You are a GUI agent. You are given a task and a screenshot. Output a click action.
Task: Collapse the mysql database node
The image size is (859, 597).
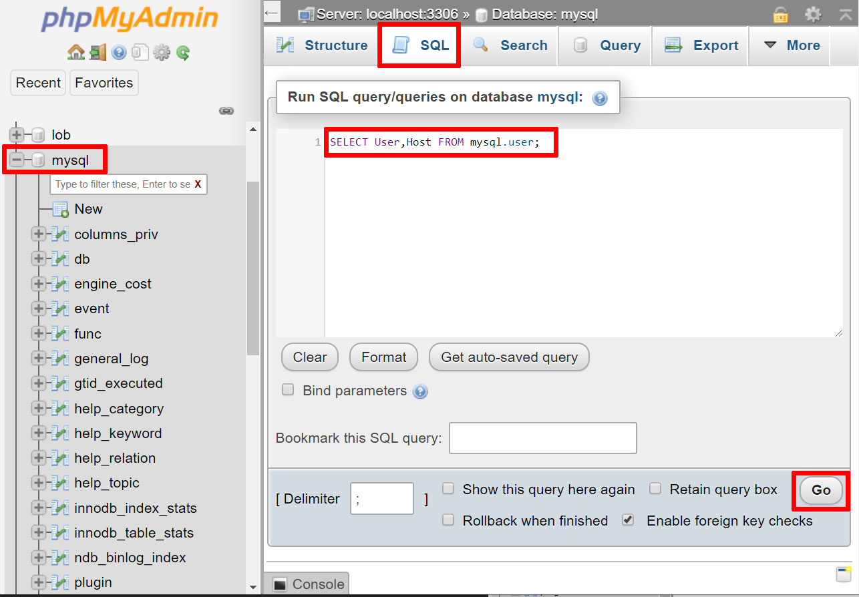17,160
